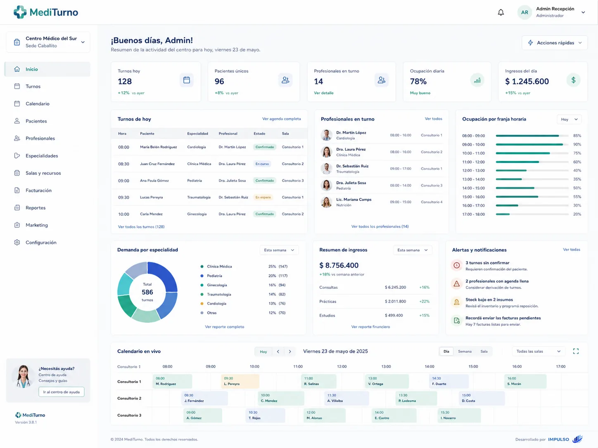Image resolution: width=598 pixels, height=448 pixels.
Task: Click the dollar sign icon in Ingresos card
Action: pyautogui.click(x=573, y=80)
